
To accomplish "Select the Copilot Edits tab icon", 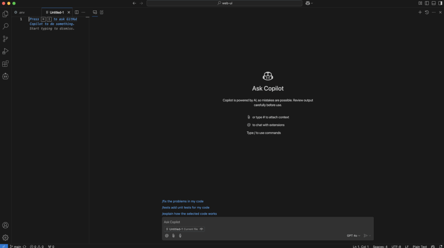I will point(101,13).
